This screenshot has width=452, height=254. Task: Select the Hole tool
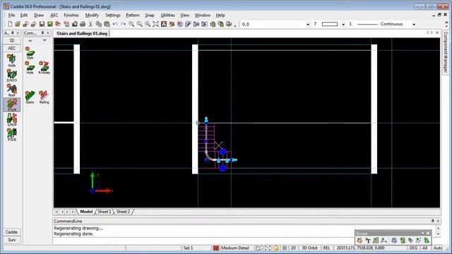(30, 68)
